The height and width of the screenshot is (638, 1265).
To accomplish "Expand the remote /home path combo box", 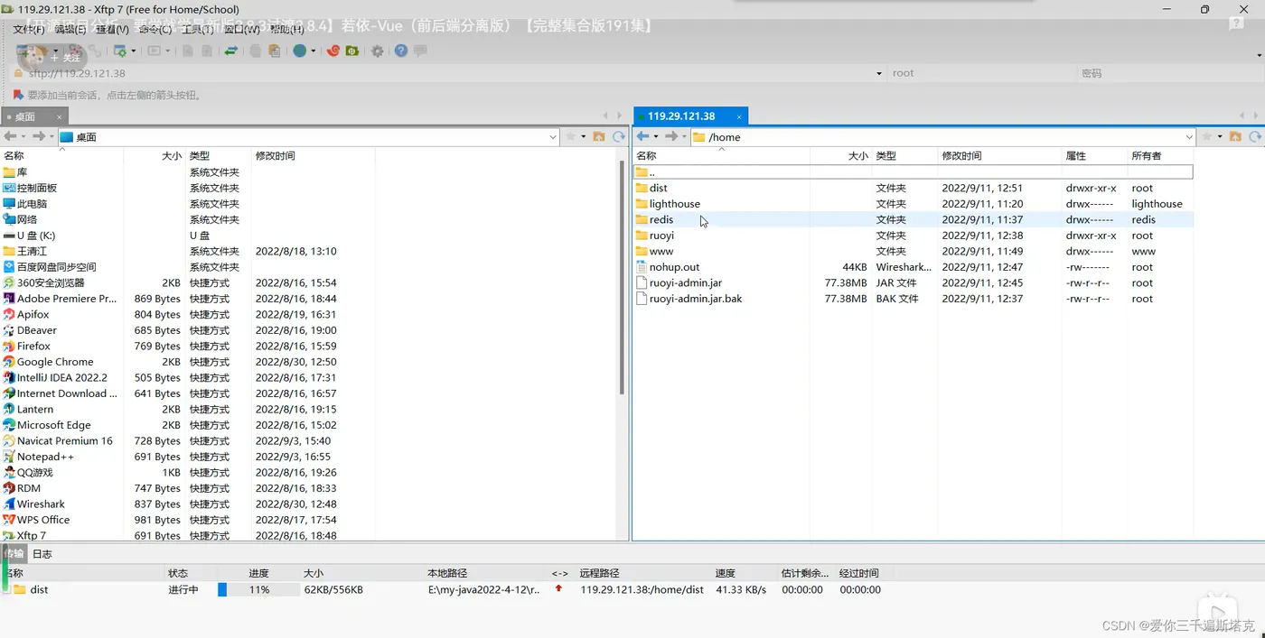I will click(x=1189, y=137).
